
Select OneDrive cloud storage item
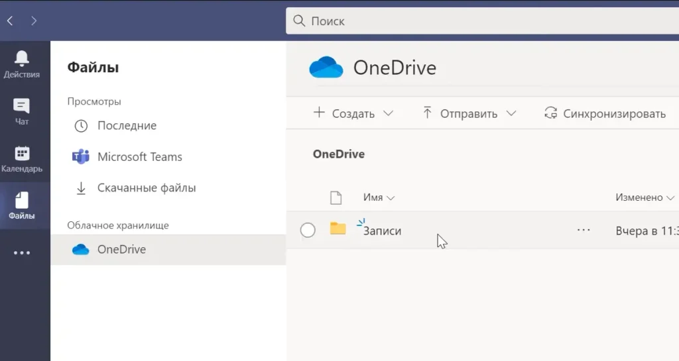coord(168,250)
